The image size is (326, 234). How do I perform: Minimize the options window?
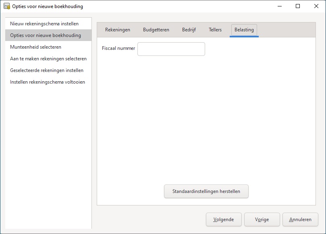click(279, 6)
